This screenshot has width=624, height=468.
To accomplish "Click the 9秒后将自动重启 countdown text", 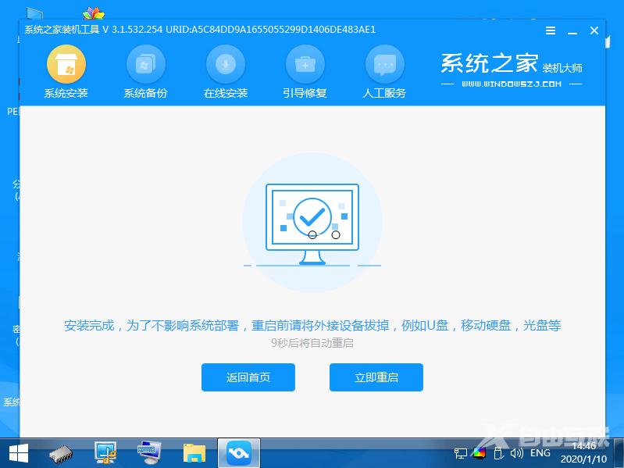I will [312, 343].
